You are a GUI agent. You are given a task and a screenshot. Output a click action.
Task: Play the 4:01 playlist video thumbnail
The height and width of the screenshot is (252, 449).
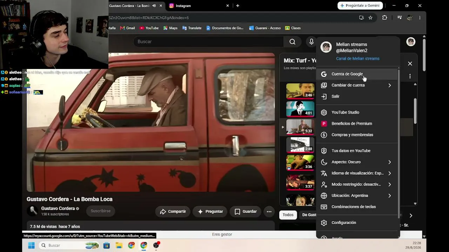[300, 109]
